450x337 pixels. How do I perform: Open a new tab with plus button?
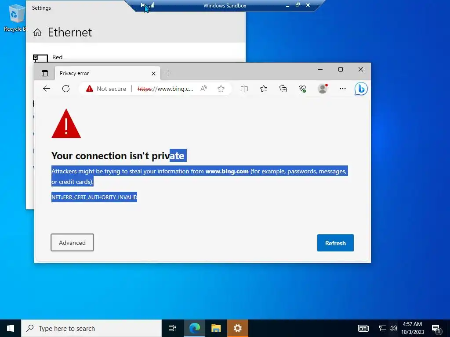pos(168,73)
